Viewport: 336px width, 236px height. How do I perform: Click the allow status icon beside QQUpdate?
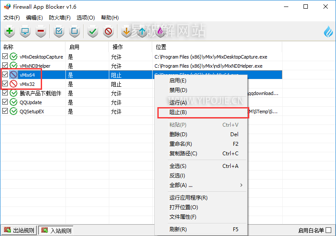(x=13, y=102)
